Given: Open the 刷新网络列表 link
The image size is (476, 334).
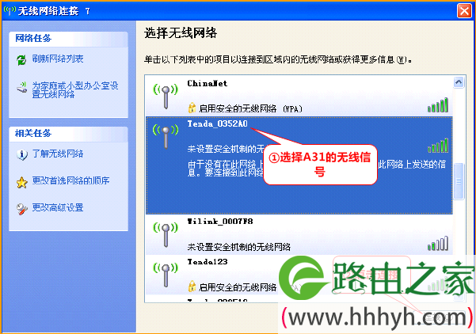Looking at the screenshot, I should (x=58, y=59).
